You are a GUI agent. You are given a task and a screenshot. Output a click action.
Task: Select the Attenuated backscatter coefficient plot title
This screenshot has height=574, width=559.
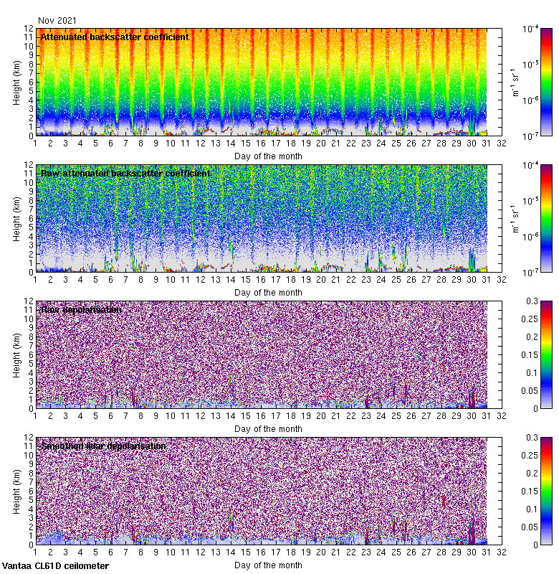point(115,37)
